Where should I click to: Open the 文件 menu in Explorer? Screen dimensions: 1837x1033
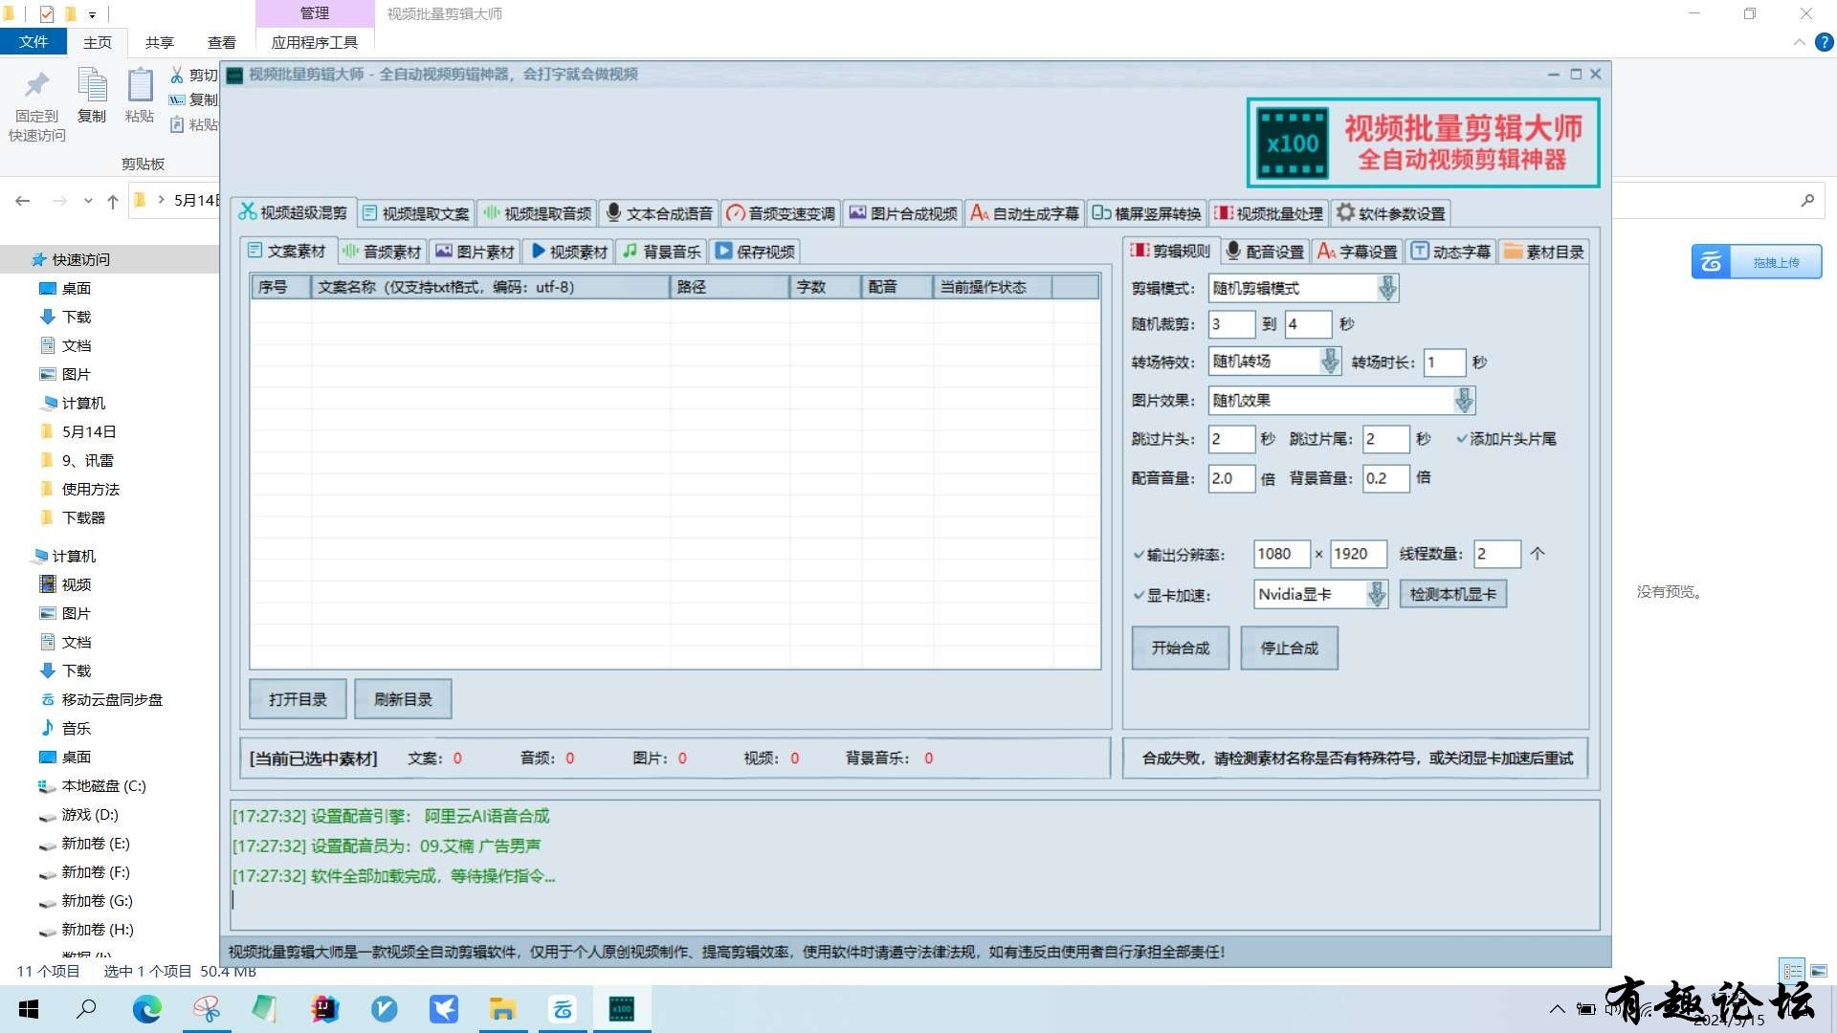33,42
